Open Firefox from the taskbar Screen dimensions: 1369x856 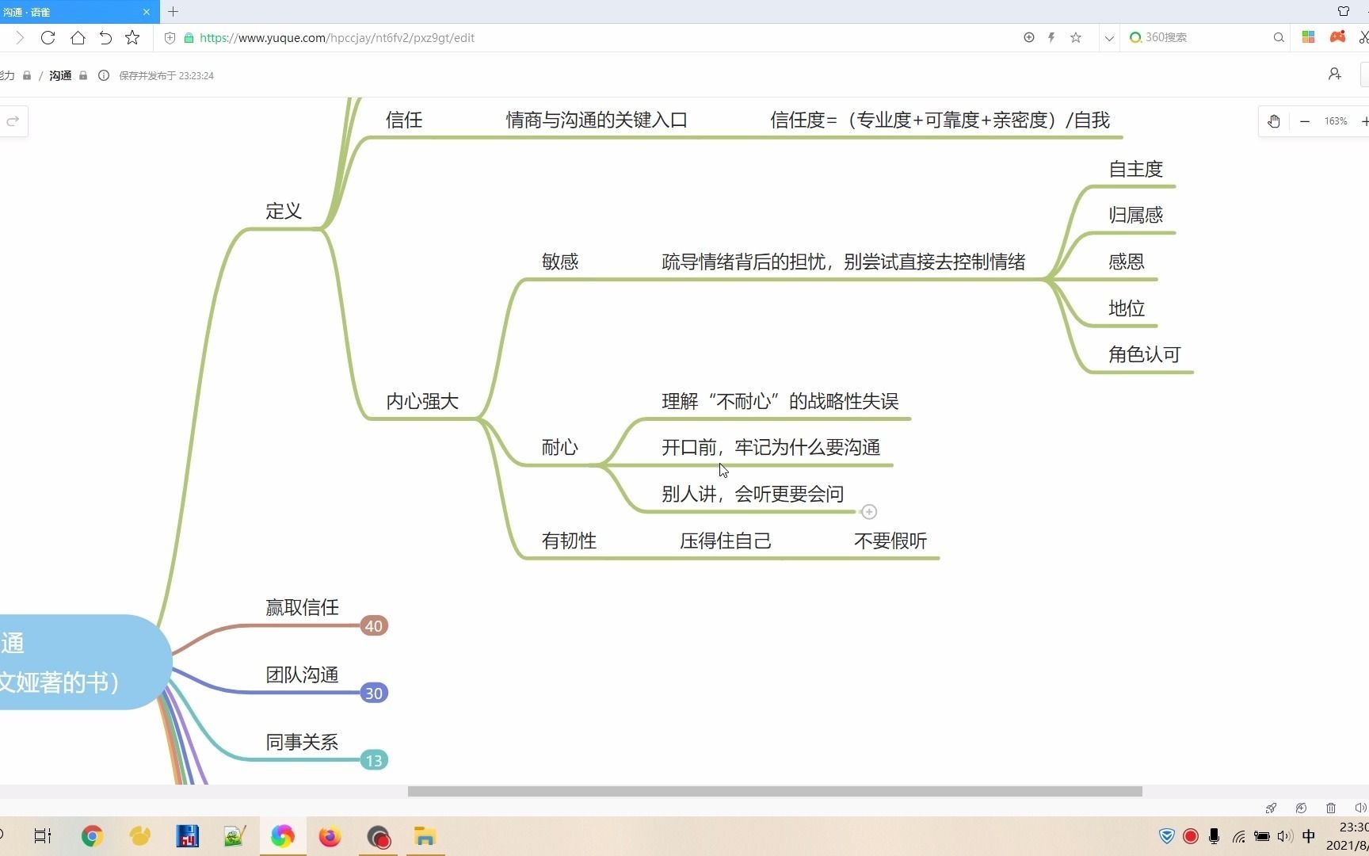(330, 836)
